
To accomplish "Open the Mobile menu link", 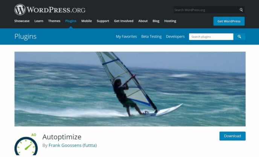I will point(87,21).
